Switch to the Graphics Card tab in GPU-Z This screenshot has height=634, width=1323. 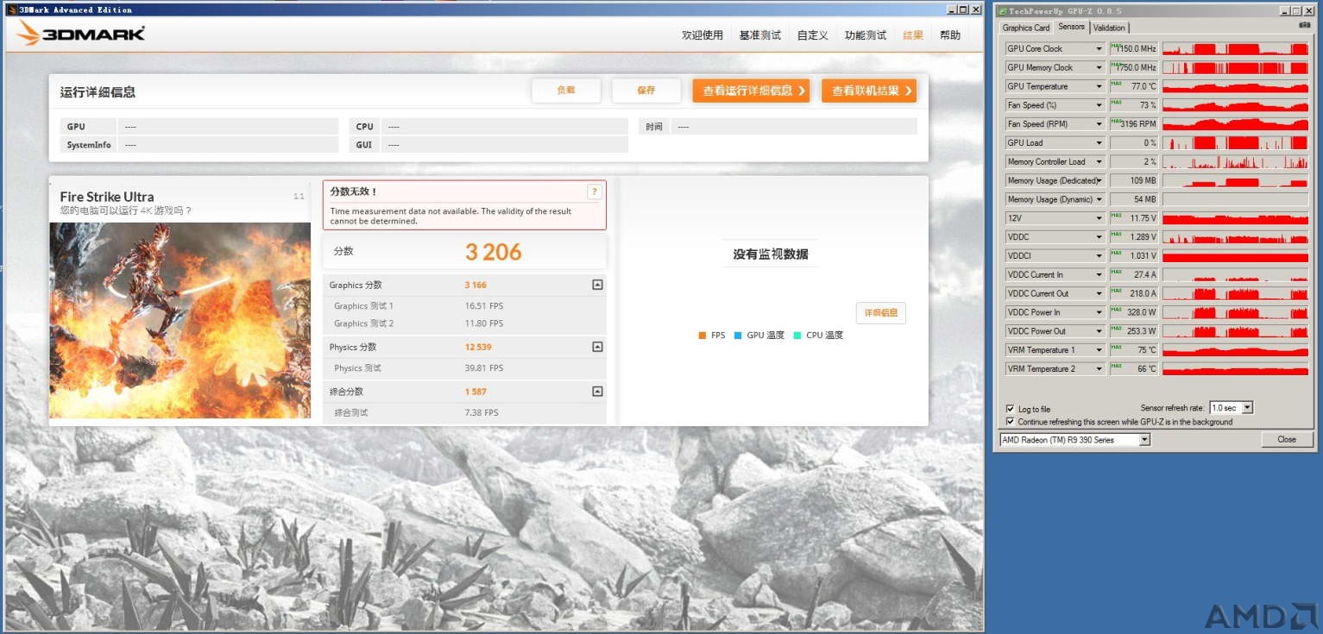[1026, 28]
